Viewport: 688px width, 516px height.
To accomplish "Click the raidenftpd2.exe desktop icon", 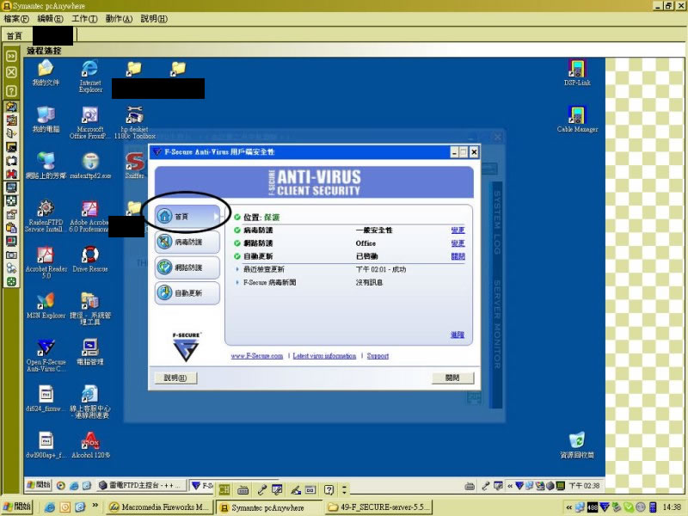I will [x=90, y=166].
